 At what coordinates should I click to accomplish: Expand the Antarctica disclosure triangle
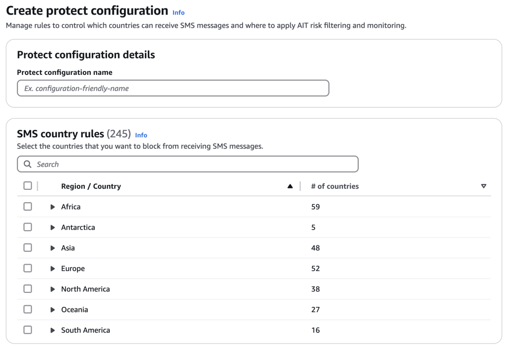coord(53,228)
